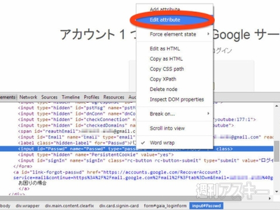Open Break on... submenu
Screen dimensions: 280x210
coord(162,114)
